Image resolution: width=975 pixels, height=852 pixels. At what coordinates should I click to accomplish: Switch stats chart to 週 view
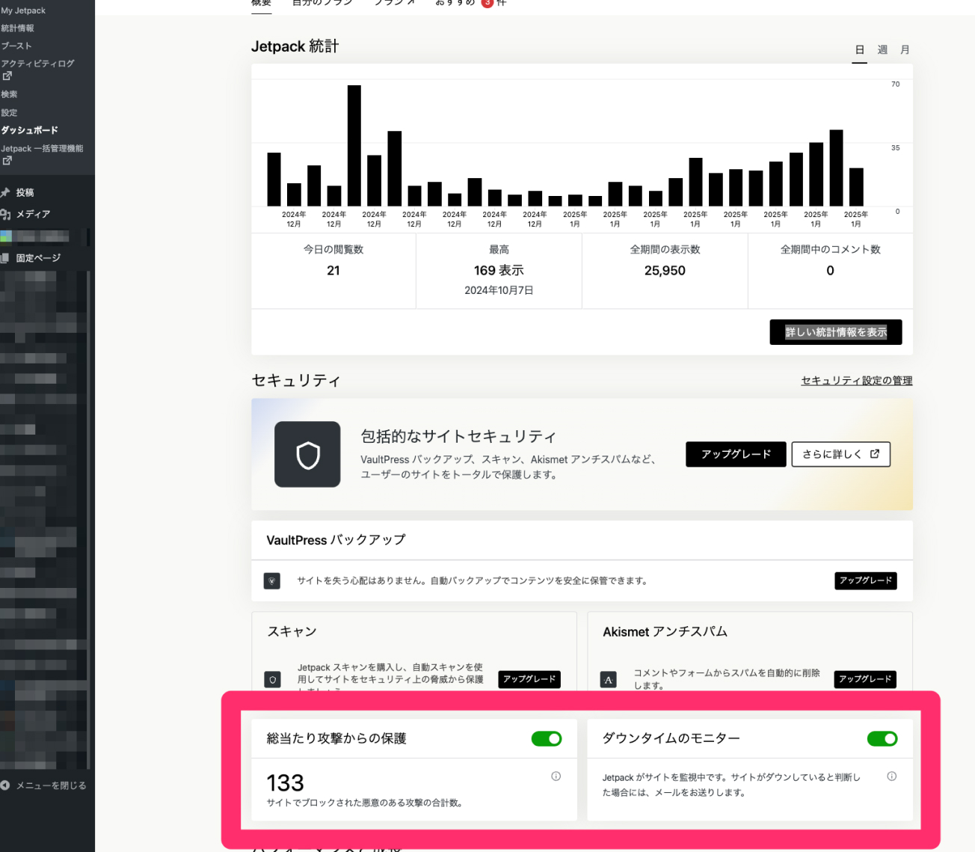point(882,49)
